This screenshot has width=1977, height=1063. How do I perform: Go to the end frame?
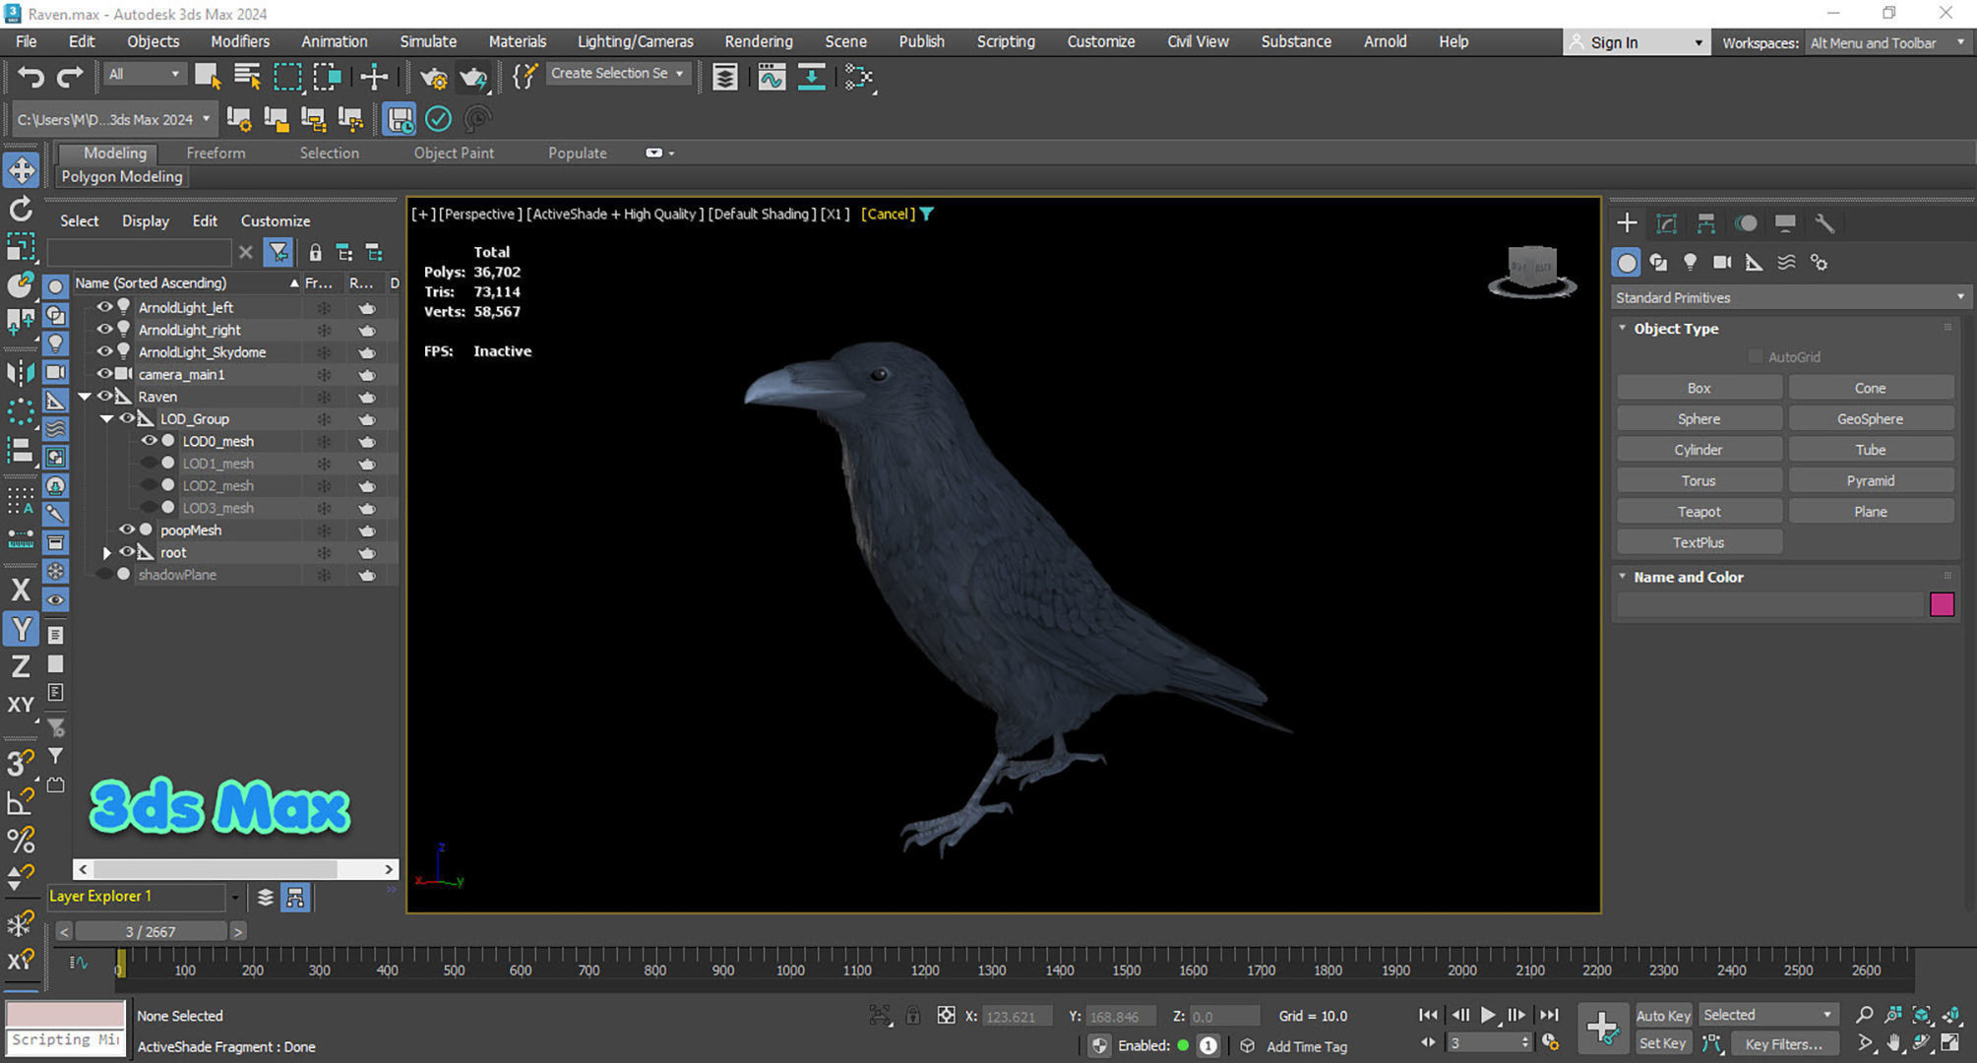(x=1549, y=1015)
